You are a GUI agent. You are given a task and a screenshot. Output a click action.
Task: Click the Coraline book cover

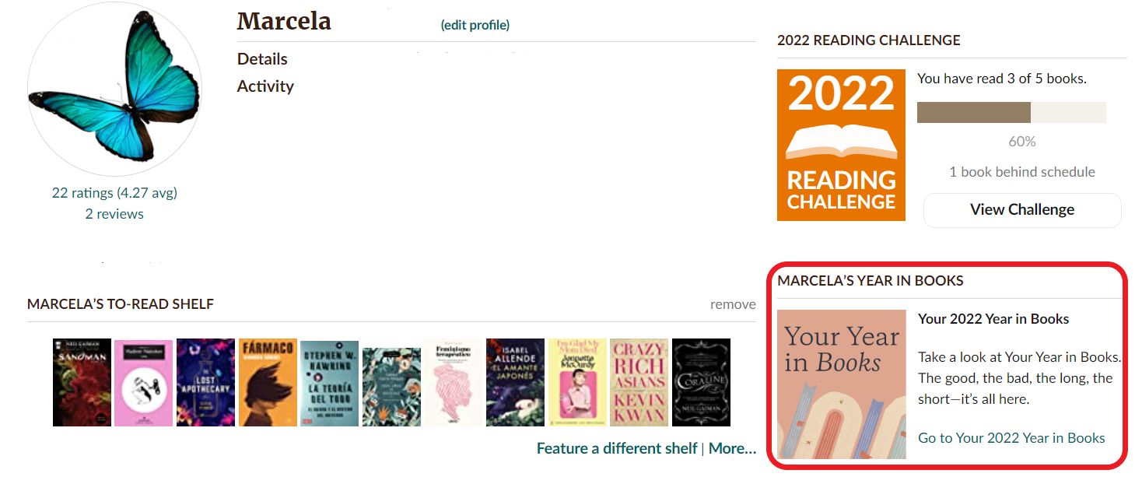tap(701, 382)
